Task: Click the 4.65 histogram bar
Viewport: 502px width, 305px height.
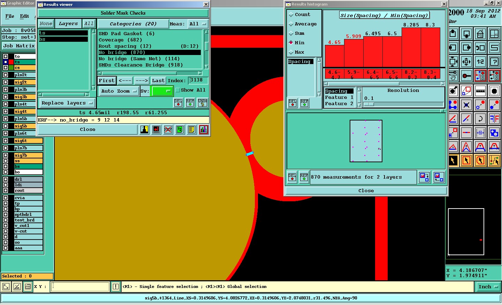Action: pyautogui.click(x=335, y=56)
